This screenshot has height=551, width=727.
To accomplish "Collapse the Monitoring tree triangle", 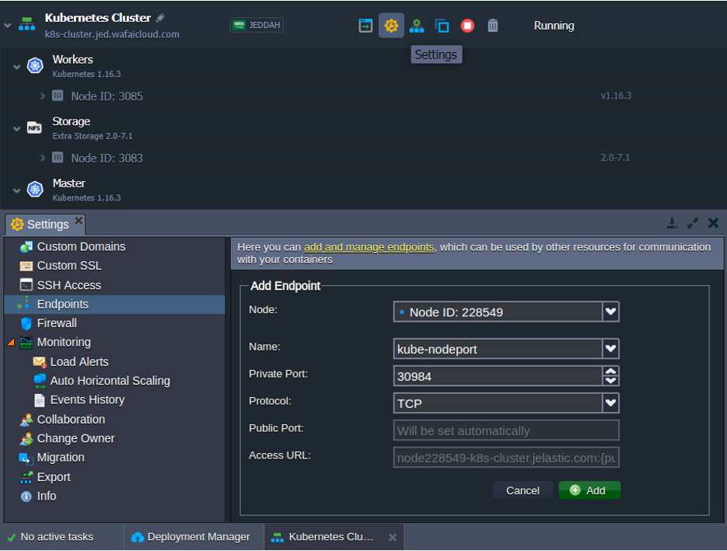I will [x=11, y=343].
